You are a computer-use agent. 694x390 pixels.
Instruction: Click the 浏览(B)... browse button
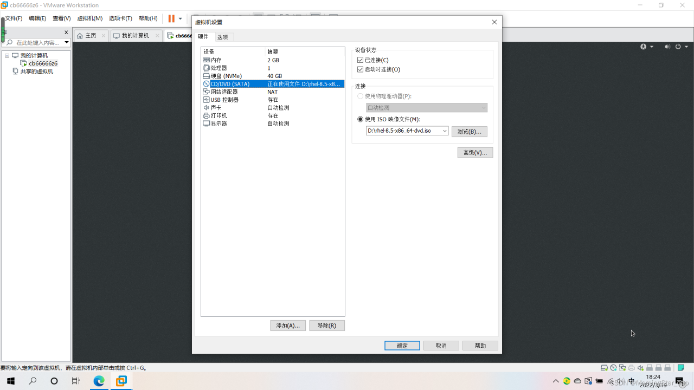point(470,132)
